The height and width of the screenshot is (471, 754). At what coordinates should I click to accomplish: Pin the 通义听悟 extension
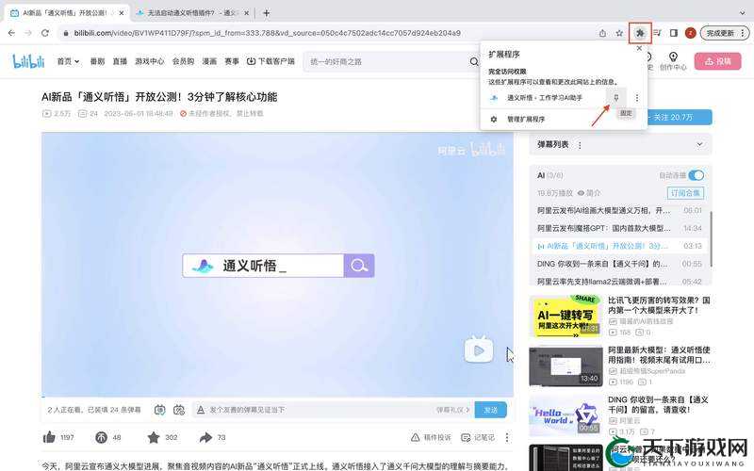click(x=616, y=98)
